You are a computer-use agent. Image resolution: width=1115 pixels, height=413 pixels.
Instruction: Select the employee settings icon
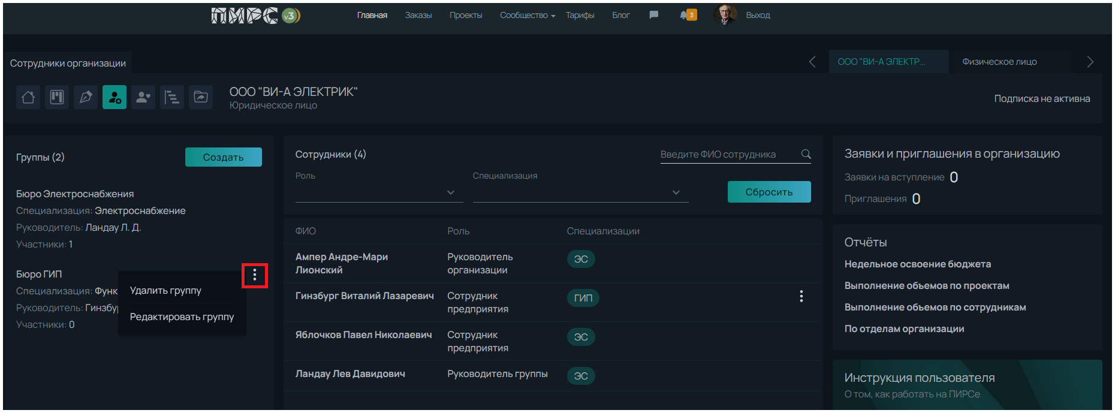click(x=114, y=97)
